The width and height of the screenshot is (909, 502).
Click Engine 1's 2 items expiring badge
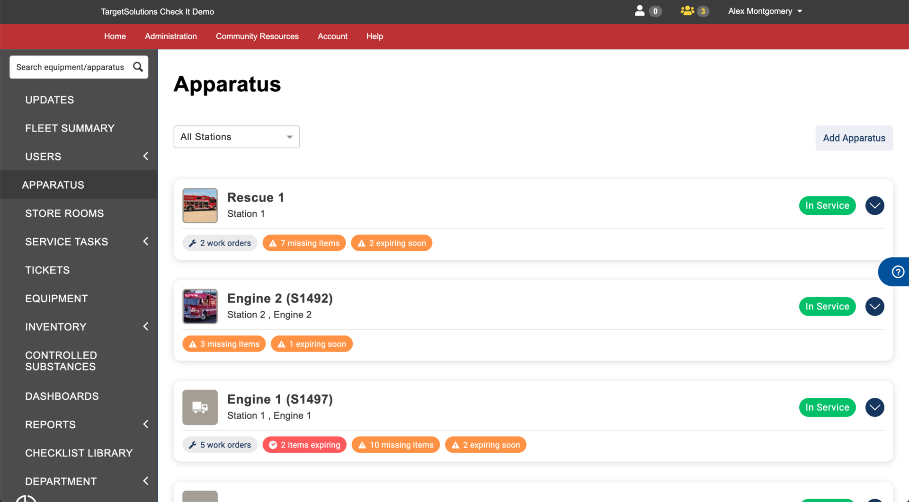(304, 445)
